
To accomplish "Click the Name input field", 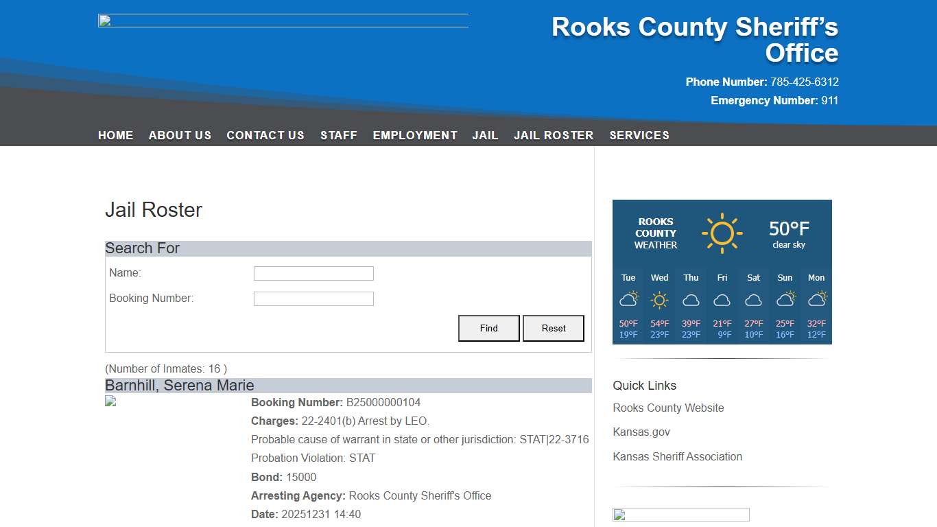I will [313, 273].
